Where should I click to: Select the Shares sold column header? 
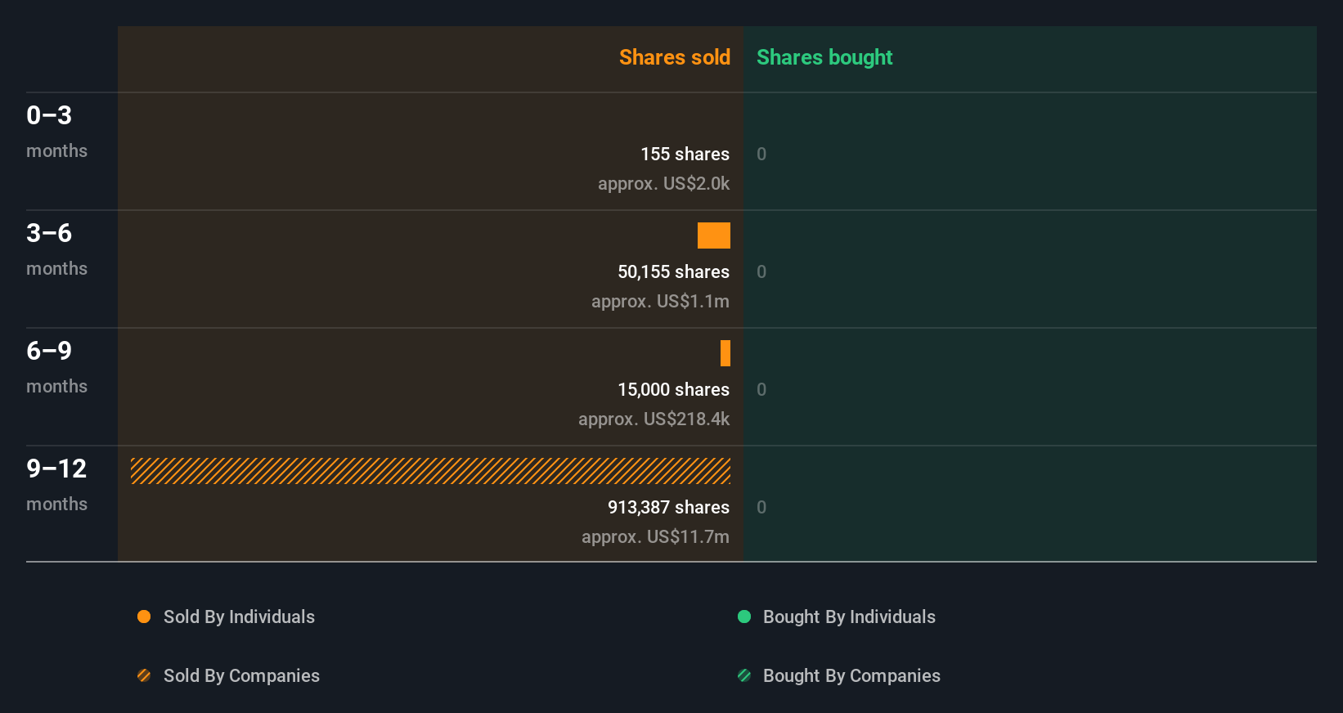pos(675,57)
